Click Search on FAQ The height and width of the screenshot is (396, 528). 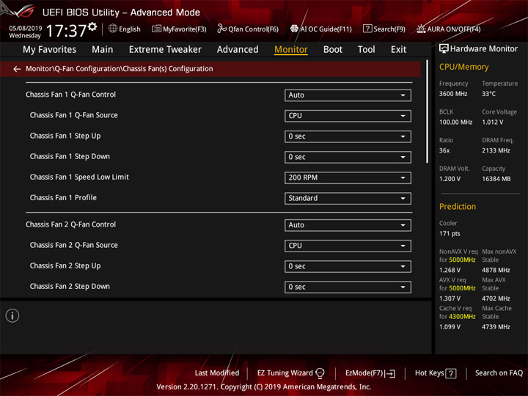point(499,373)
